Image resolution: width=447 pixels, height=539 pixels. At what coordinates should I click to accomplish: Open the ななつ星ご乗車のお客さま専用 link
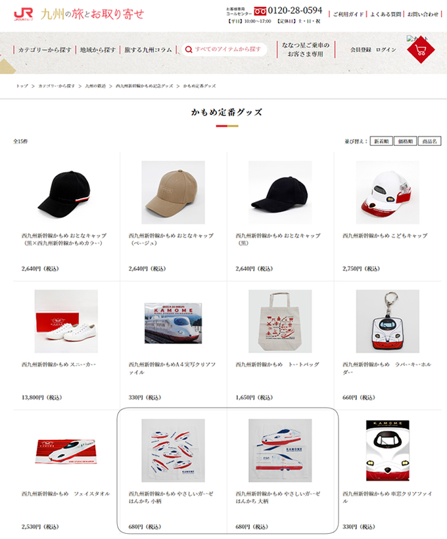pos(306,49)
